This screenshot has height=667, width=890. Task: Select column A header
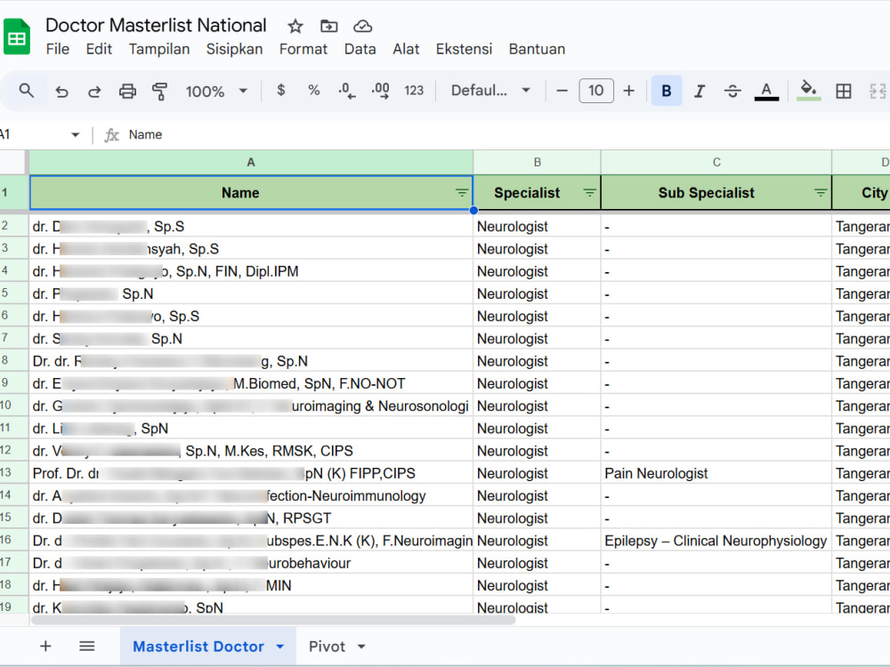tap(251, 163)
